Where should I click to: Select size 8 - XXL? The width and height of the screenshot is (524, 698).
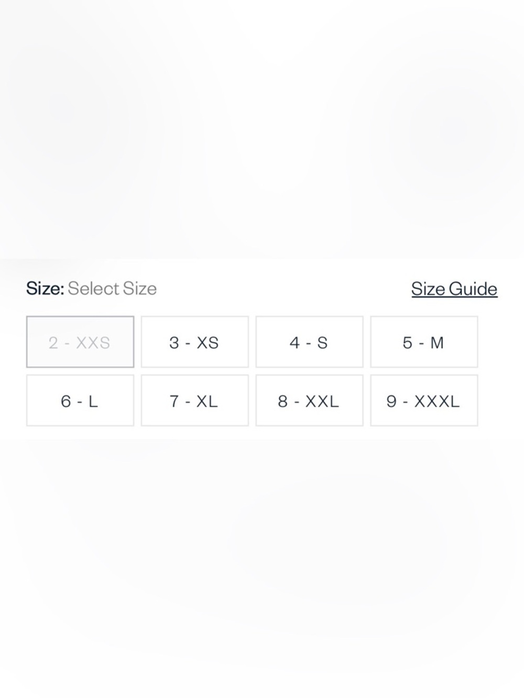[x=309, y=401]
